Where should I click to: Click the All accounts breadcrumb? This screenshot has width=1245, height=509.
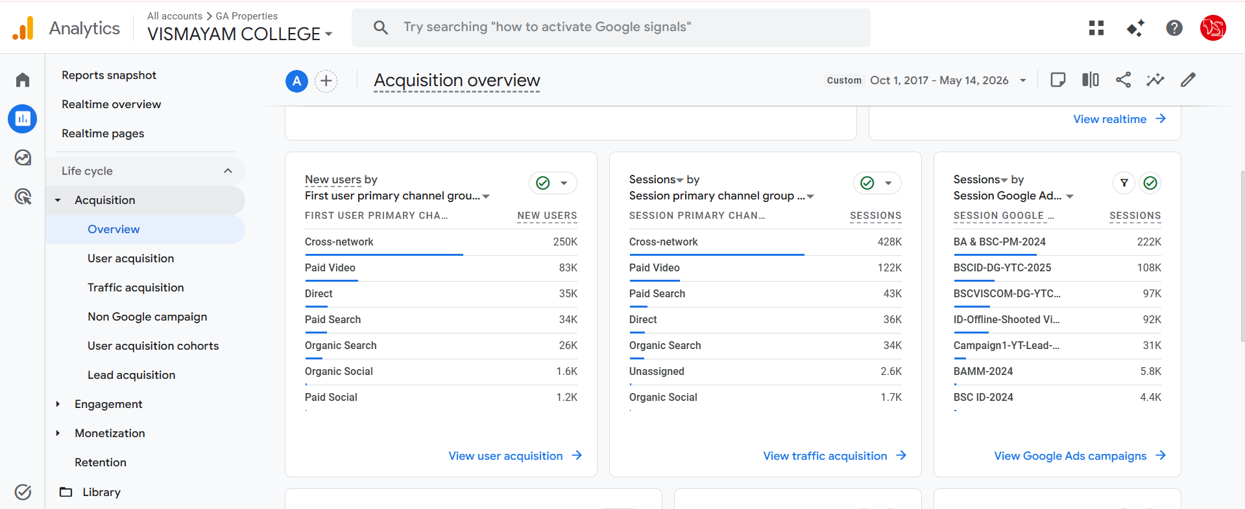coord(175,16)
